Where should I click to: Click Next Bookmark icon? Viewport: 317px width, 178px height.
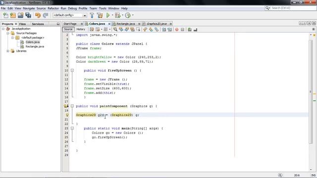(151, 30)
